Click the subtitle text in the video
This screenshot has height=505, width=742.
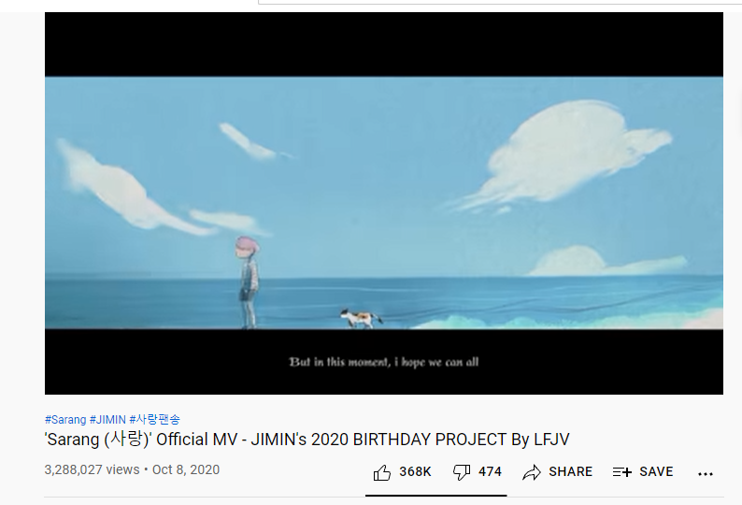tap(384, 363)
